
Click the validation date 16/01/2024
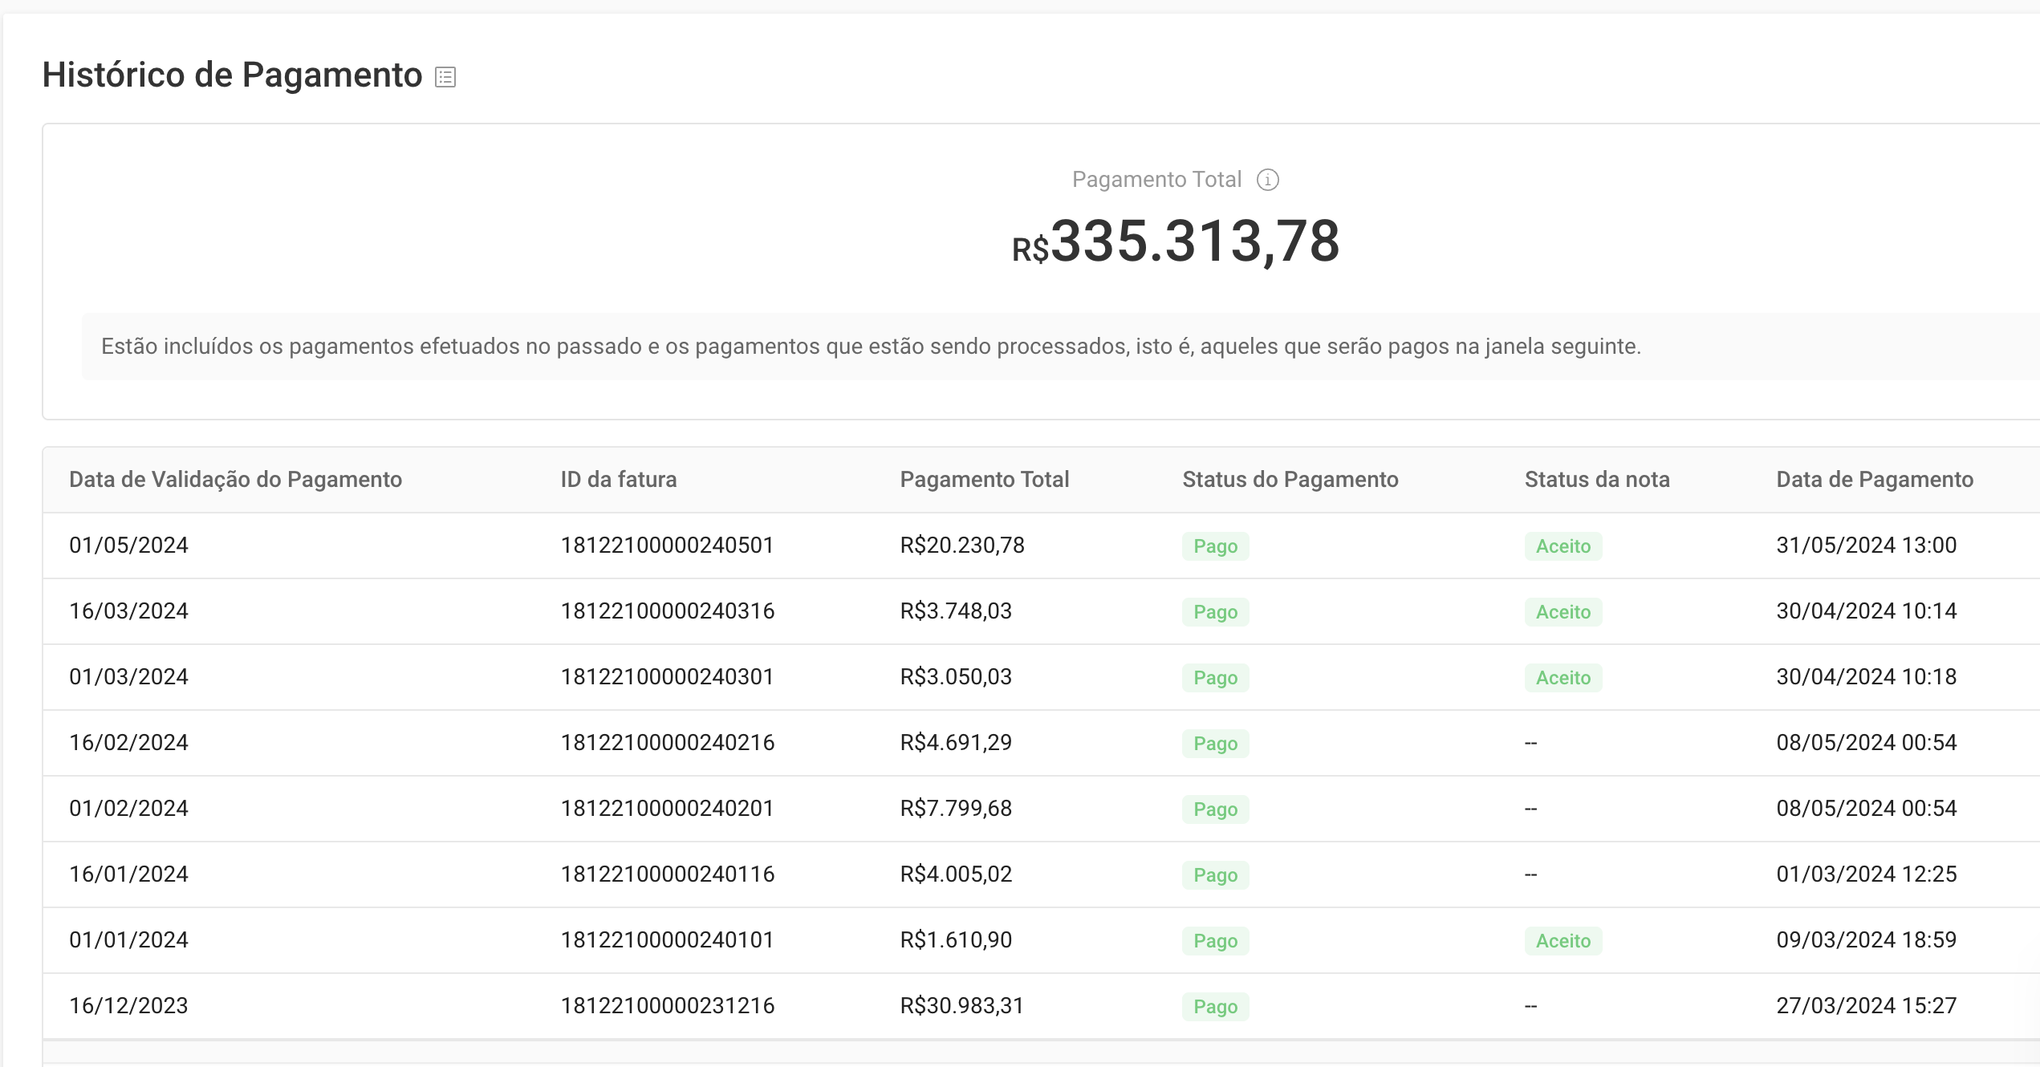[128, 874]
